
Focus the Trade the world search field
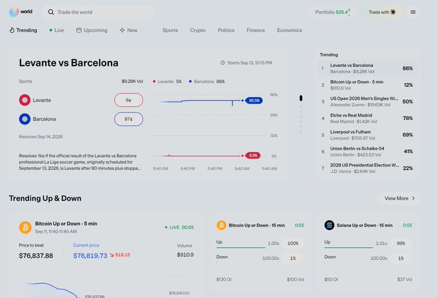[98, 12]
